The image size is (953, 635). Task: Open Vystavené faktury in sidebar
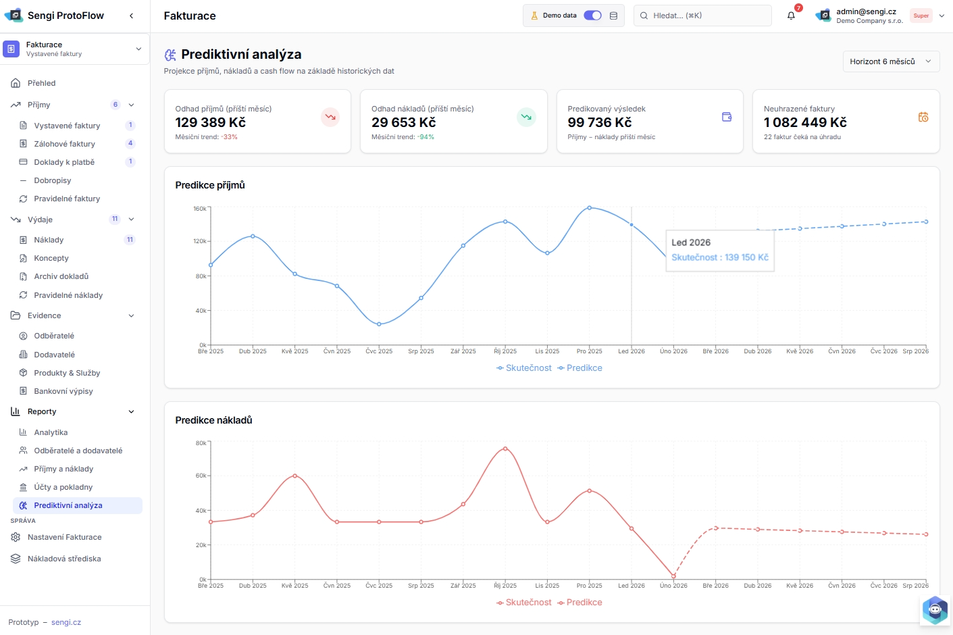point(67,126)
